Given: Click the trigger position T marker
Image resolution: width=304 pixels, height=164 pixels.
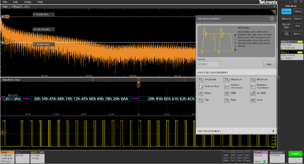Looking at the screenshot, I should coord(138,85).
